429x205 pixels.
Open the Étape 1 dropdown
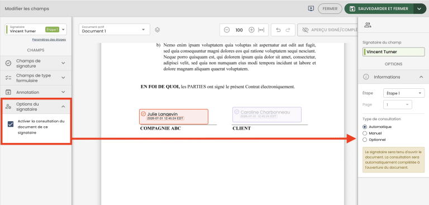pyautogui.click(x=404, y=93)
